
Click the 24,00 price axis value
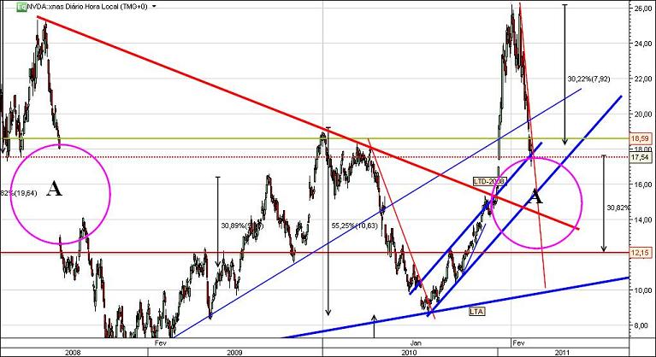coord(643,43)
